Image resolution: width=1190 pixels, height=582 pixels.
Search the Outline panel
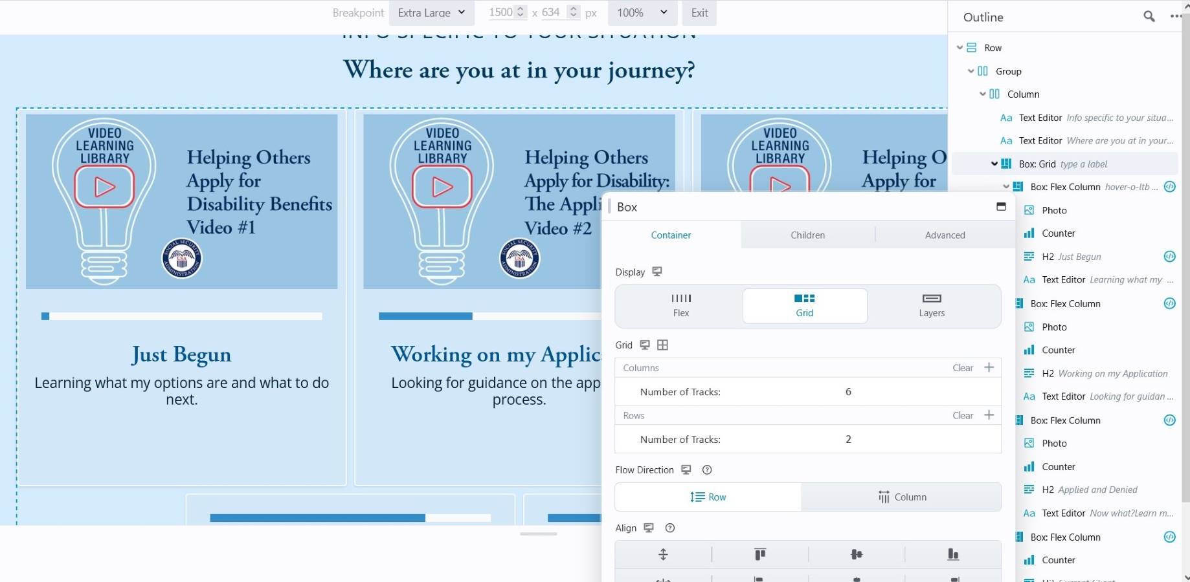1149,17
